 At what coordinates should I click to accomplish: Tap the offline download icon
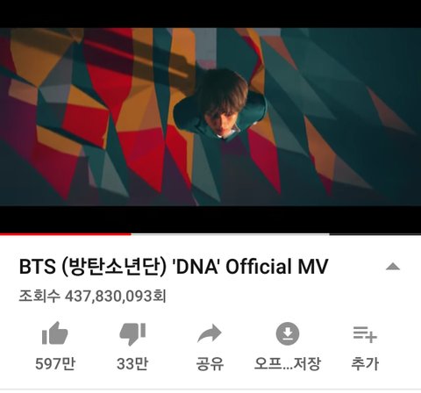point(288,333)
